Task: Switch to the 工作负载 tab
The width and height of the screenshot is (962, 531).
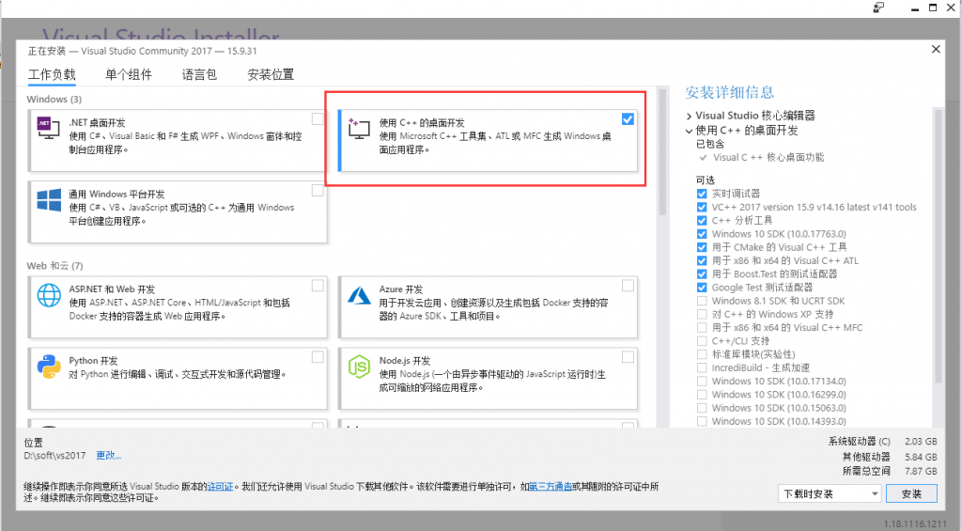Action: pyautogui.click(x=52, y=75)
